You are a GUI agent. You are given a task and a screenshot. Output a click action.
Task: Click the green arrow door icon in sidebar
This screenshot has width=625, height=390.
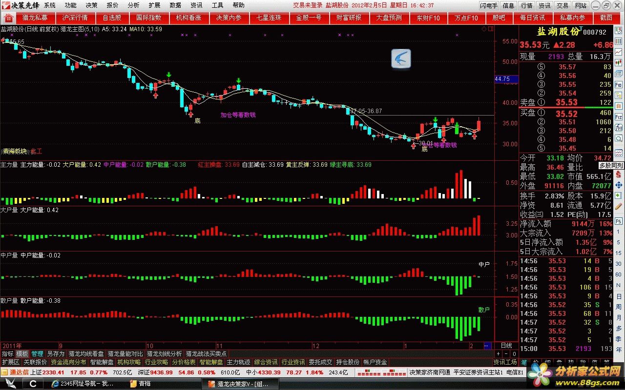coord(619,195)
